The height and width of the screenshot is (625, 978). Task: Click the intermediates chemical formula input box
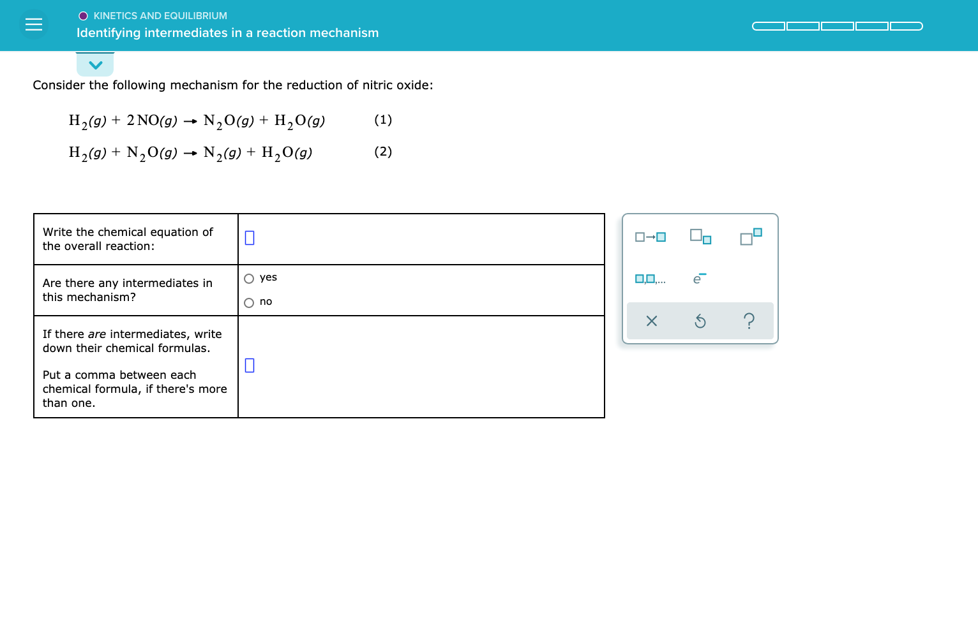249,365
